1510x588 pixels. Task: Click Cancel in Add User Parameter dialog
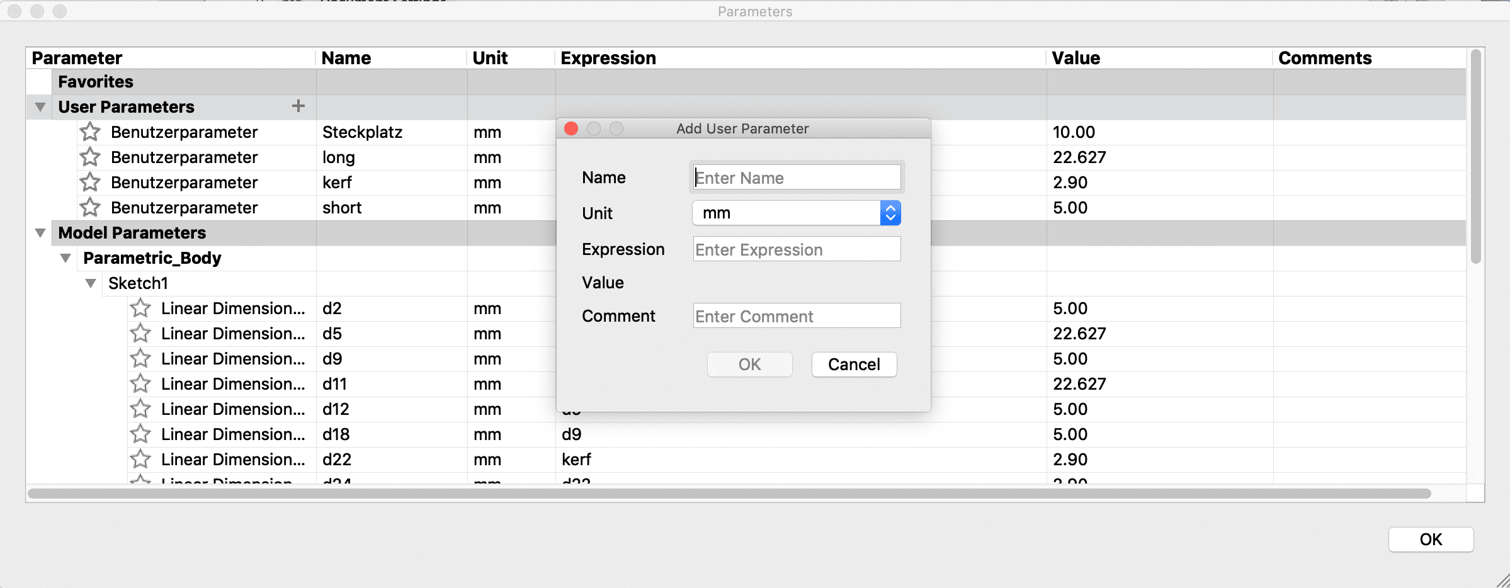[x=854, y=365]
